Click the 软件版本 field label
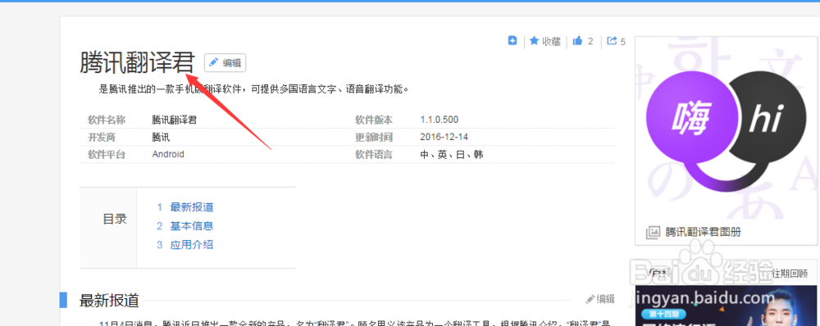The image size is (820, 326). pyautogui.click(x=373, y=120)
